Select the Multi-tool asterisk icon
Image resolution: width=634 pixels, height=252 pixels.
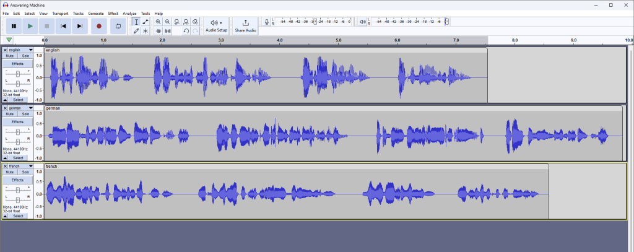(145, 31)
